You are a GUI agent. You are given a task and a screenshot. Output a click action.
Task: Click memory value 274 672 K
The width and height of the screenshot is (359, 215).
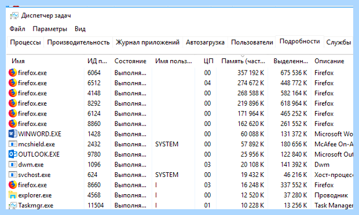[x=251, y=83]
